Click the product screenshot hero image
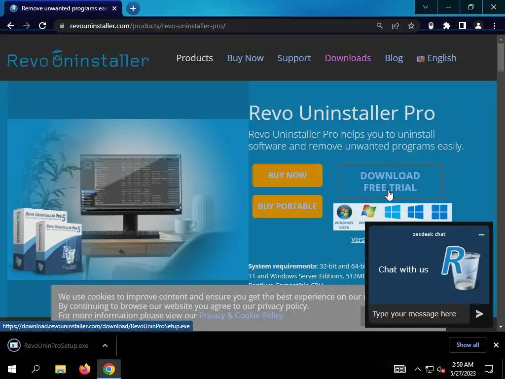505x379 pixels. pyautogui.click(x=128, y=199)
